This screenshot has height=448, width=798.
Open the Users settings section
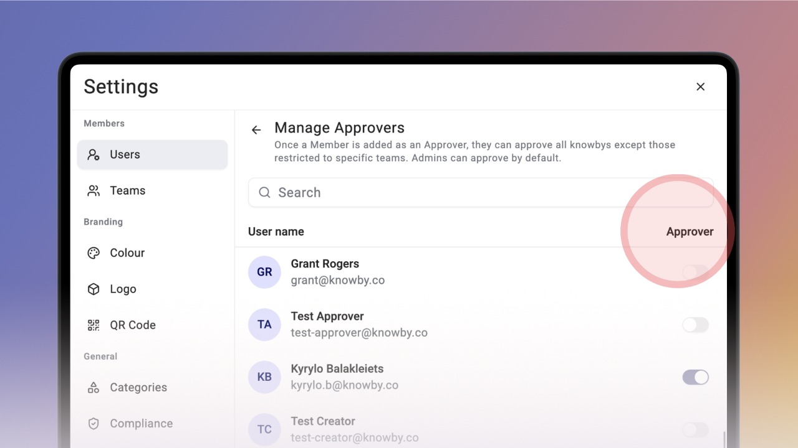(x=152, y=155)
